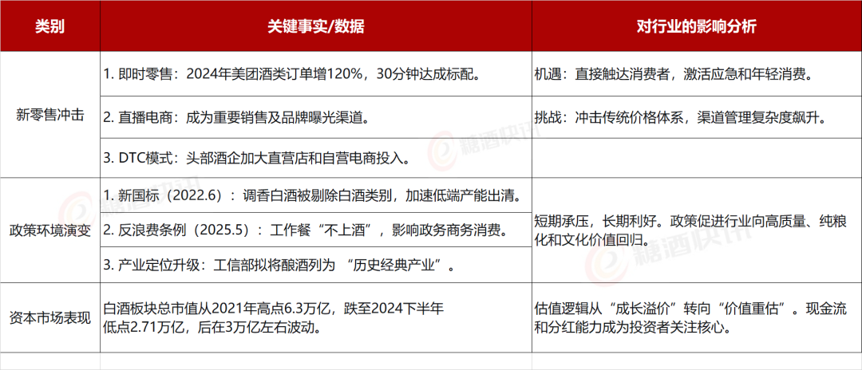Select the 机遇 直接触达消费者 cell
This screenshot has width=862, height=370.
click(673, 74)
